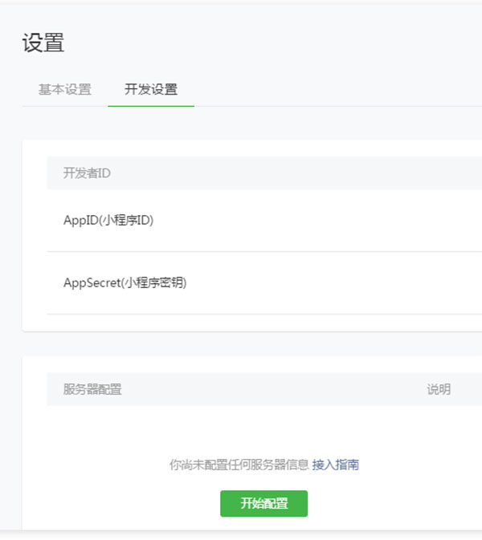482x540 pixels.
Task: Click the 开发者ID section header
Action: pos(87,173)
